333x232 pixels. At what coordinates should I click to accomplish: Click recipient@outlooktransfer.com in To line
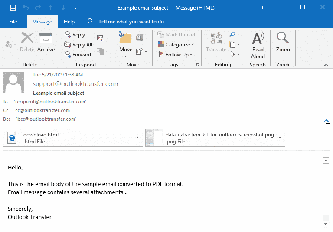[50, 102]
